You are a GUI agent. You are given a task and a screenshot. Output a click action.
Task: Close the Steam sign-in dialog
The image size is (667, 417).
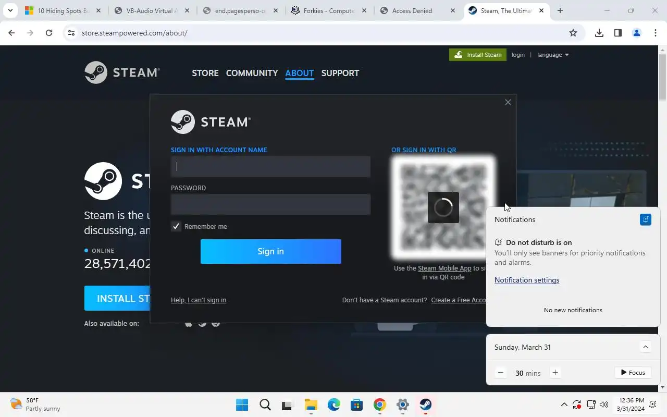[508, 102]
